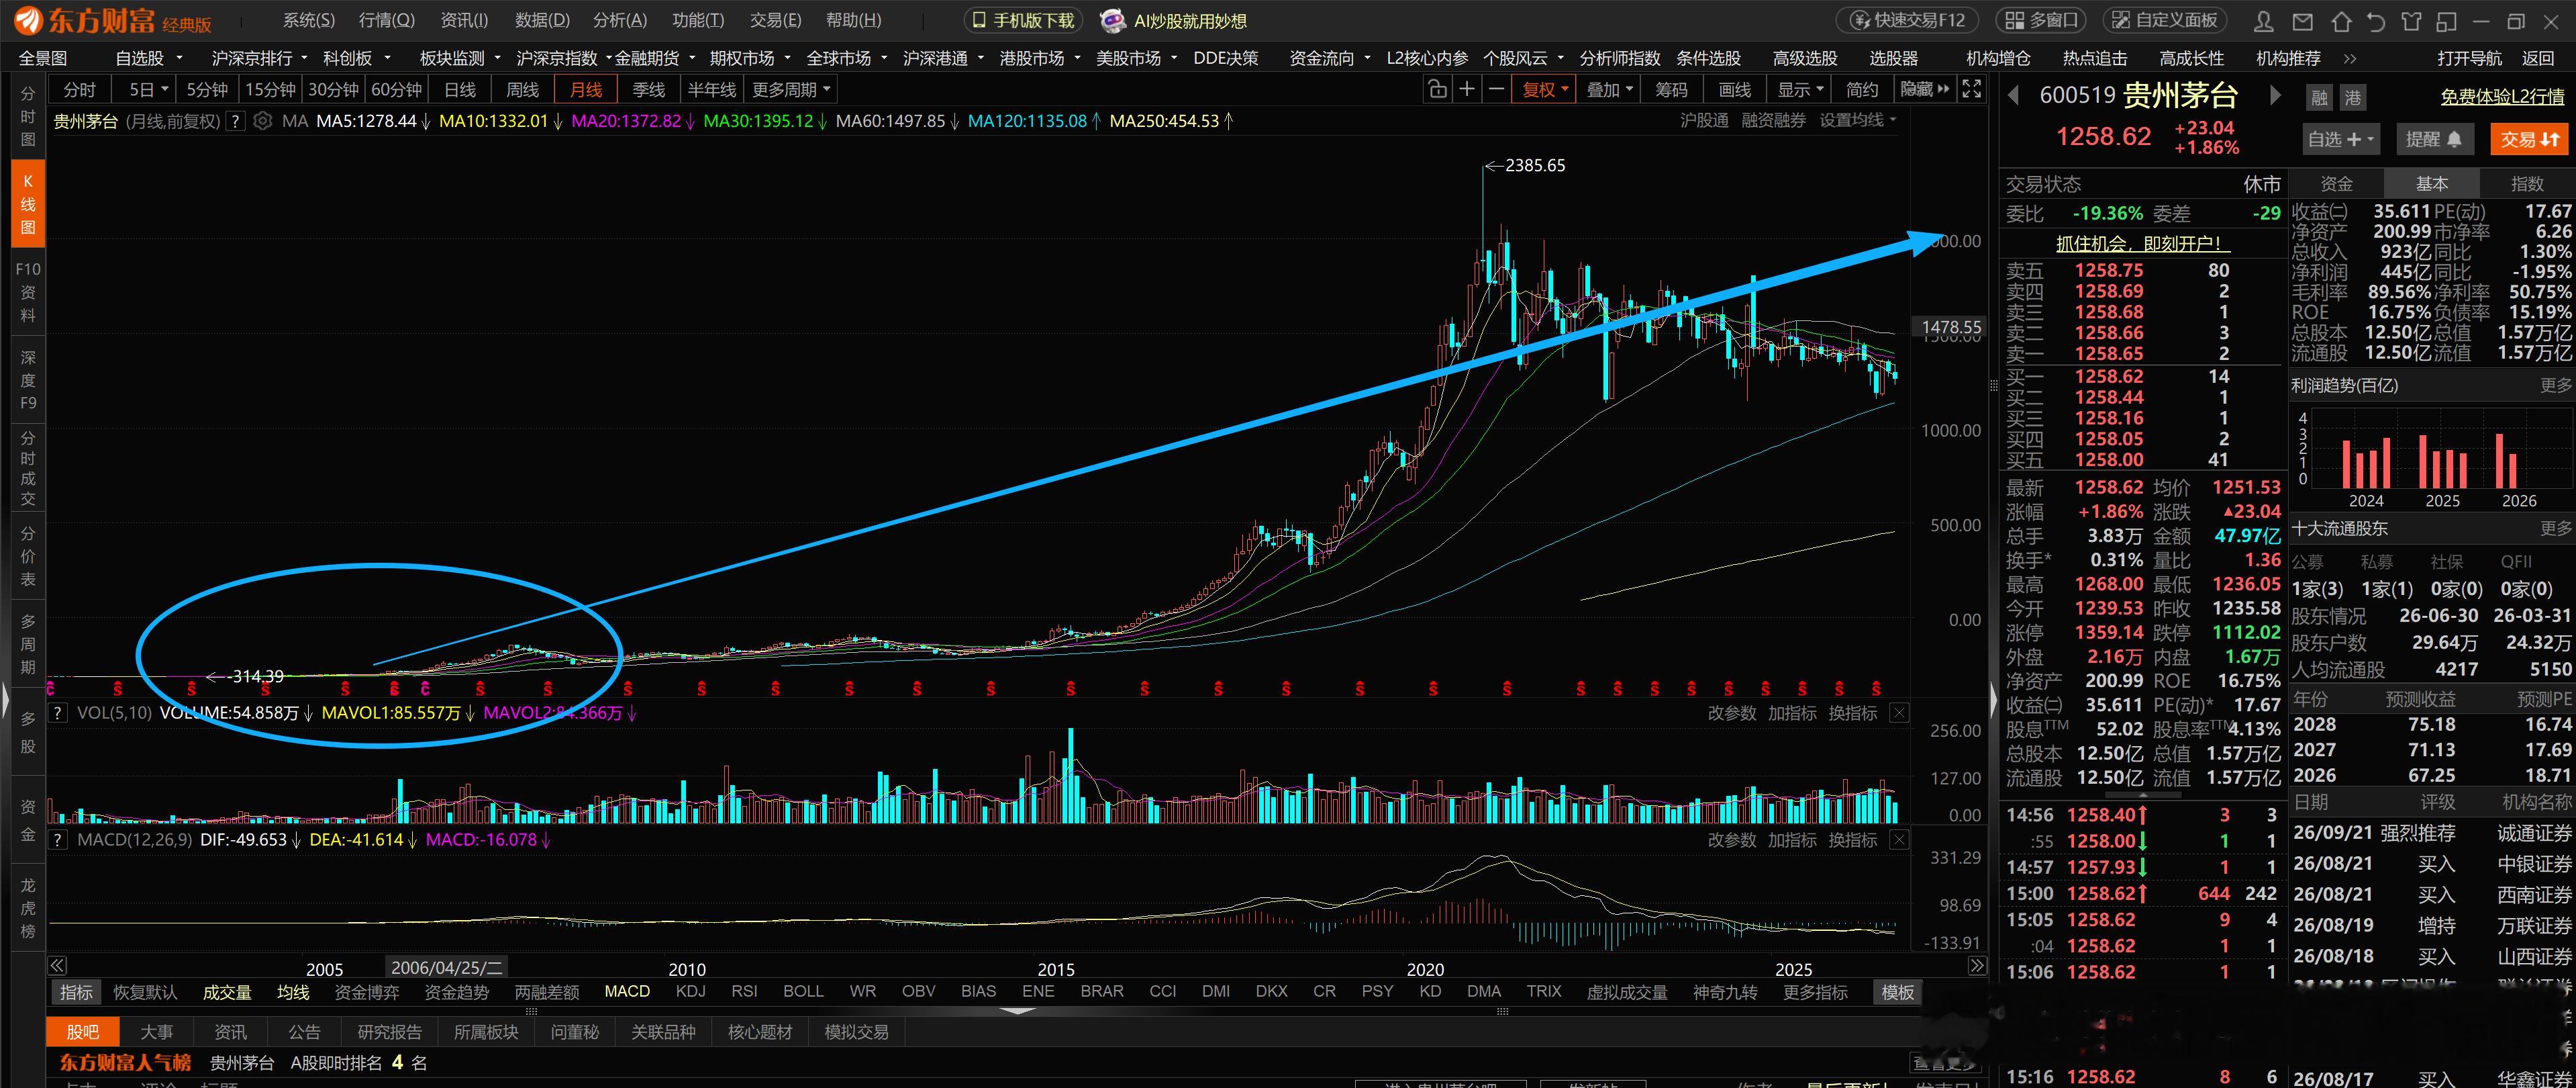
Task: Close the MACD indicator panel with X icon
Action: [x=1899, y=840]
